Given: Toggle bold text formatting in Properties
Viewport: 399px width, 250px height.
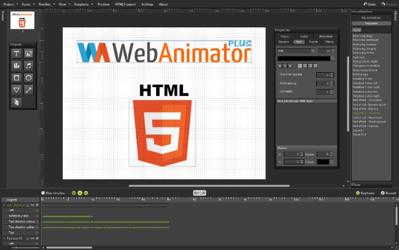Looking at the screenshot, I should click(280, 65).
